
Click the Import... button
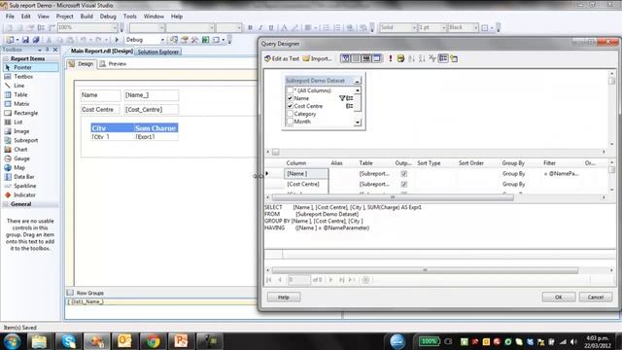tap(318, 58)
